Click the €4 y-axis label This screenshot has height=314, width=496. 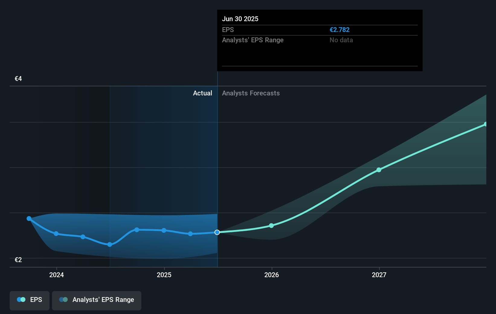tap(18, 79)
